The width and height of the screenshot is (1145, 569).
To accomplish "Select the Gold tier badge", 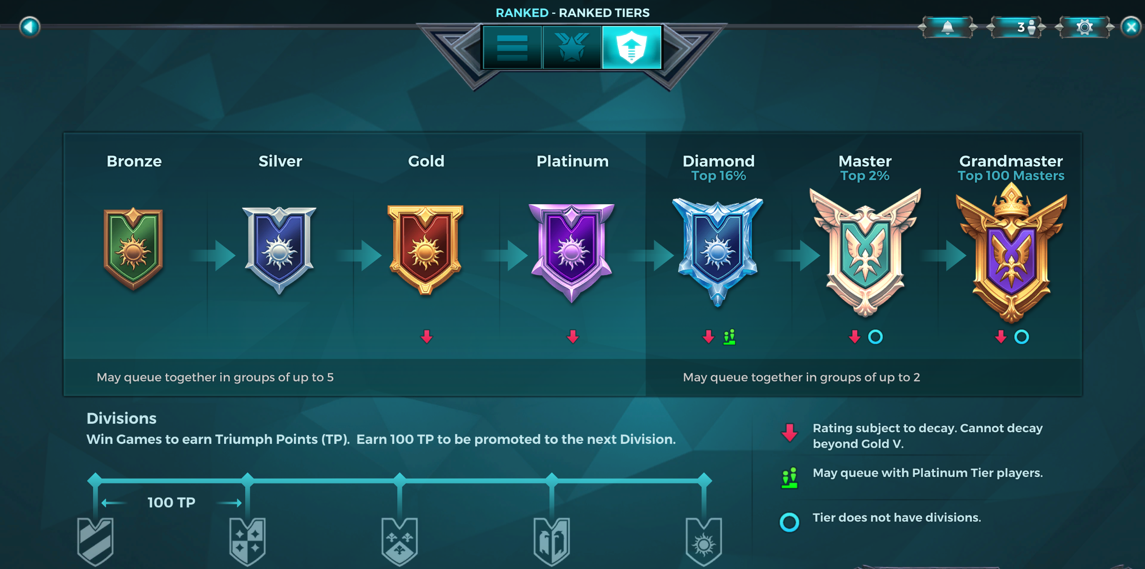I will (x=426, y=250).
